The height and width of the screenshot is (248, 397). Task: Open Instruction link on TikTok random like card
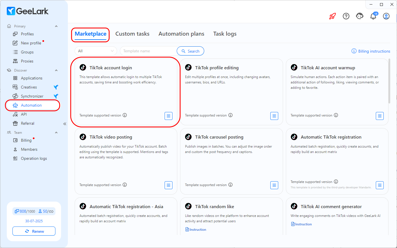tap(196, 230)
